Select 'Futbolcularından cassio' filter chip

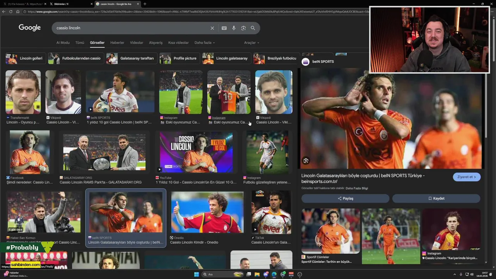pyautogui.click(x=76, y=59)
